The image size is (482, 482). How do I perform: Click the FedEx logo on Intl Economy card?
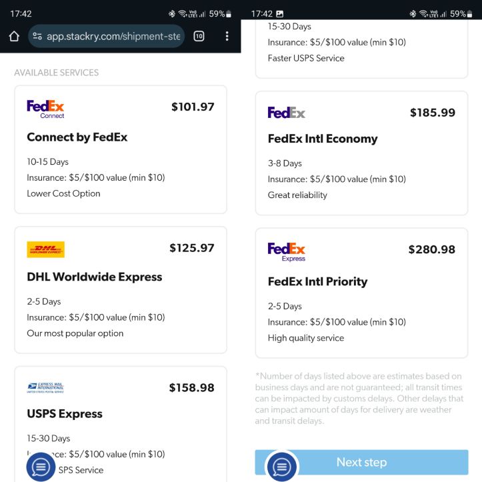(x=286, y=113)
